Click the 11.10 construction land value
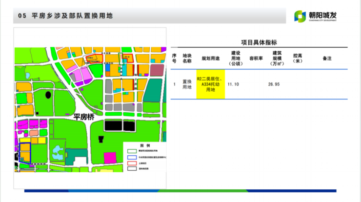Image resolution: width=361 pixels, height=202 pixels. point(233,84)
